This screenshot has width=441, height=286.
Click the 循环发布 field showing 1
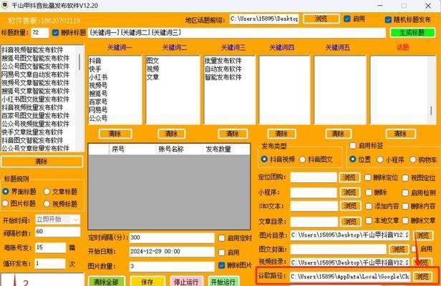50,264
